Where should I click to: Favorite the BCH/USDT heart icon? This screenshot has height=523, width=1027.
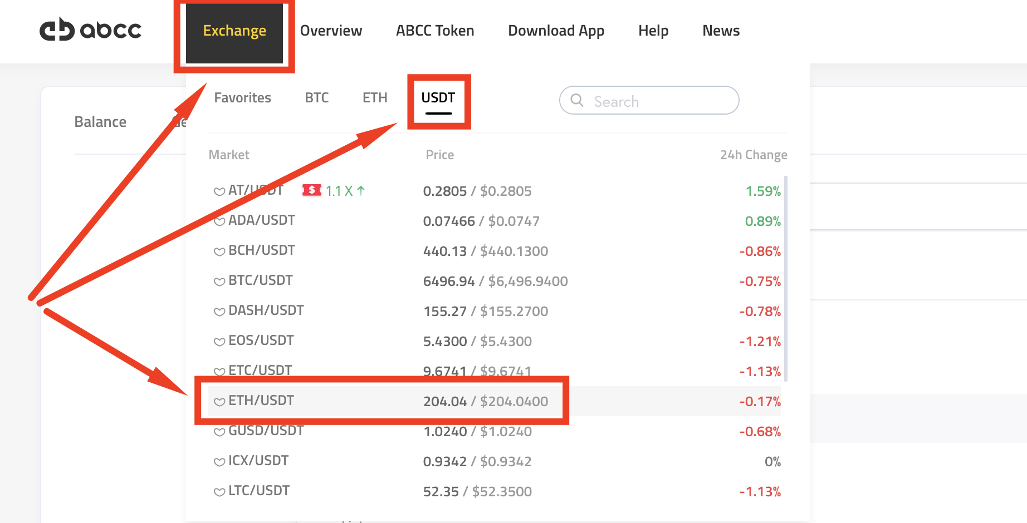(219, 251)
